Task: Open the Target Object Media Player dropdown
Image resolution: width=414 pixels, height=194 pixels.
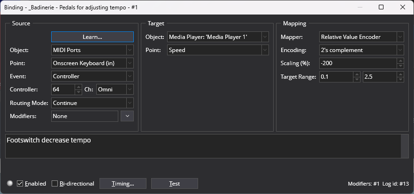Action: click(218, 37)
